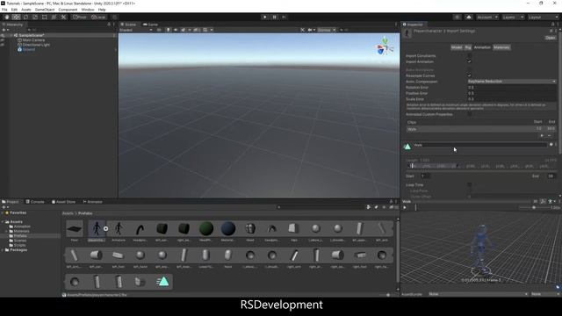This screenshot has height=316, width=562.
Task: Click the Step frame button
Action: [284, 18]
